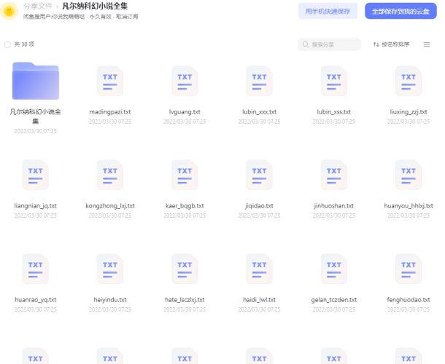Image resolution: width=445 pixels, height=364 pixels.
Task: Open the kongzhong_lxj.txt file icon
Action: pyautogui.click(x=110, y=175)
